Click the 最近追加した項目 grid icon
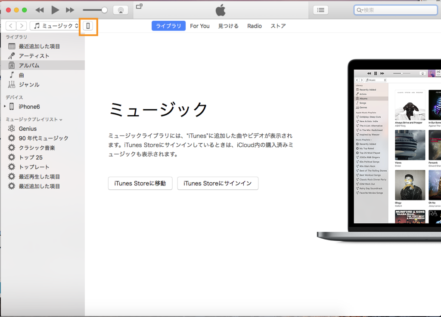 click(12, 46)
